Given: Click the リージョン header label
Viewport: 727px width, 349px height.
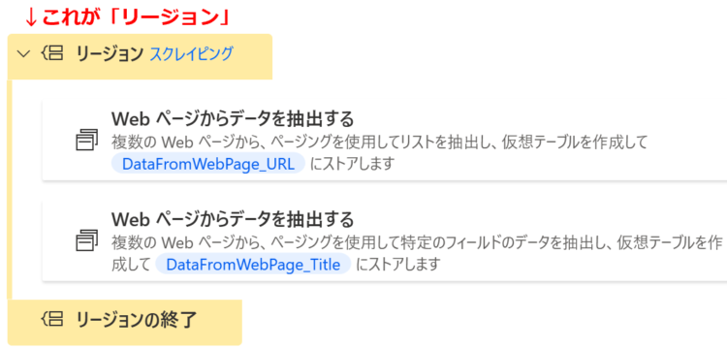Looking at the screenshot, I should click(110, 54).
